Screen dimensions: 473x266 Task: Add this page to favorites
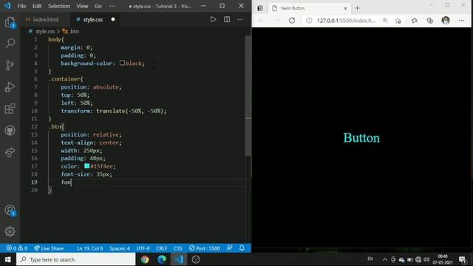point(398,21)
